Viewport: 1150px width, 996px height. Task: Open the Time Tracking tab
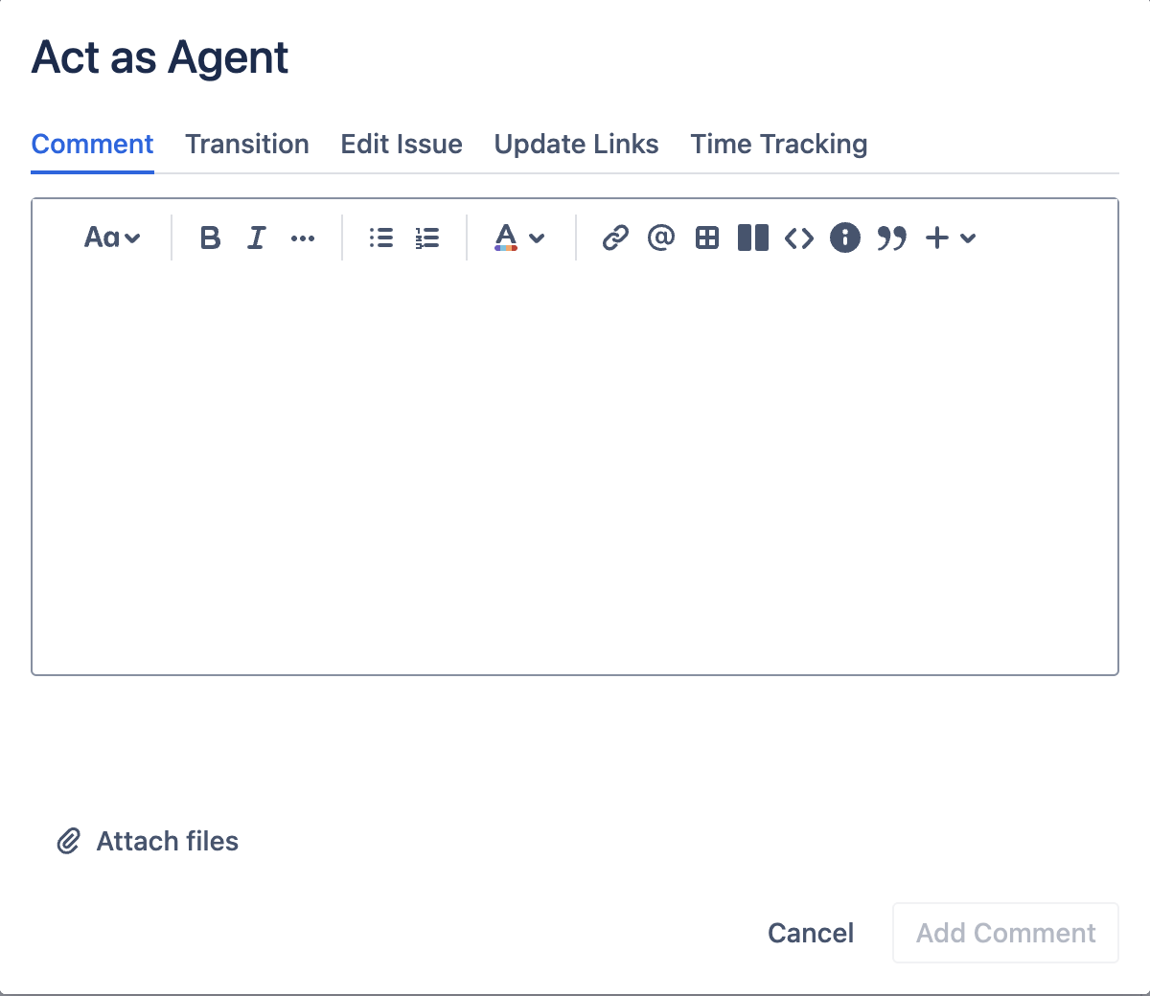tap(779, 144)
